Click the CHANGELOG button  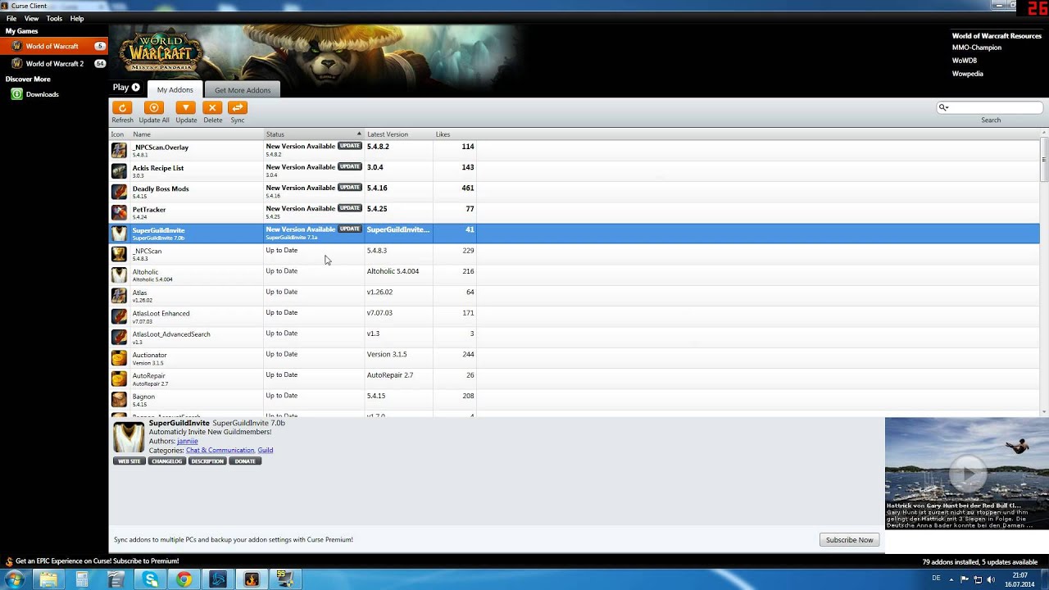coord(166,461)
